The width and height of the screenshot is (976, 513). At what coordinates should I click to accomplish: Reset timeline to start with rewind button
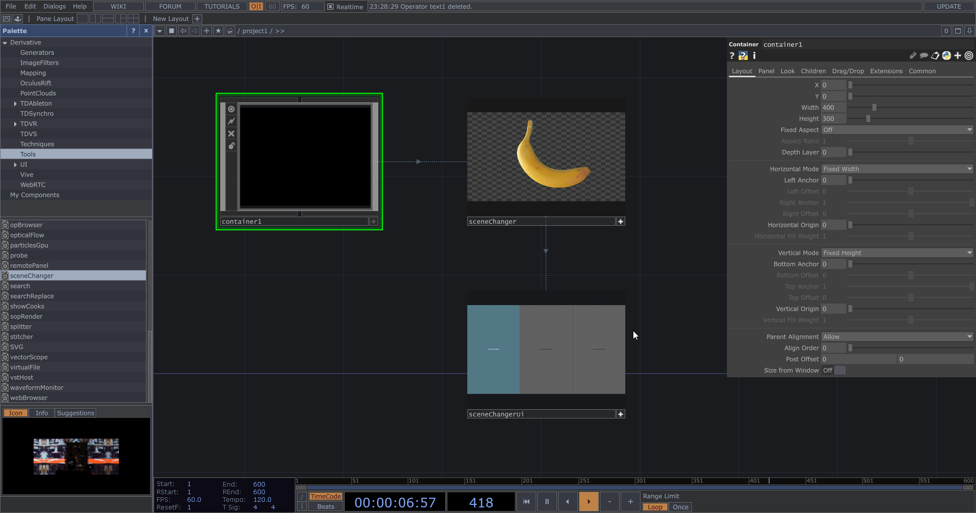click(x=526, y=502)
